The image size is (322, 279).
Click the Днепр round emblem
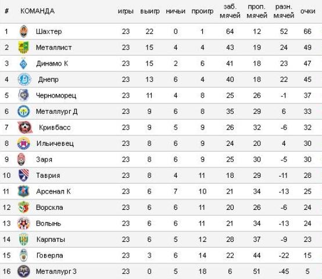click(24, 79)
